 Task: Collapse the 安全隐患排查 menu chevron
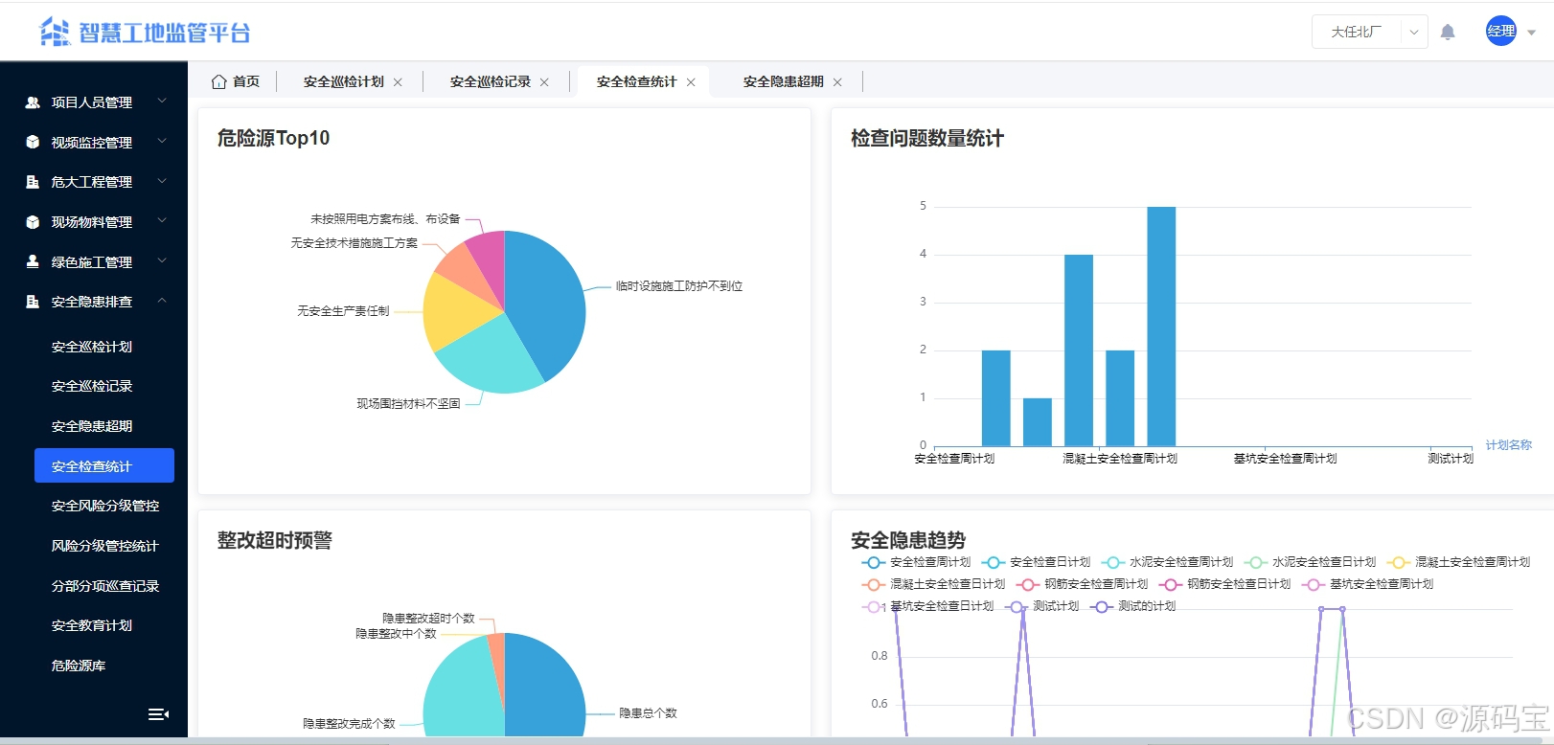coord(162,300)
